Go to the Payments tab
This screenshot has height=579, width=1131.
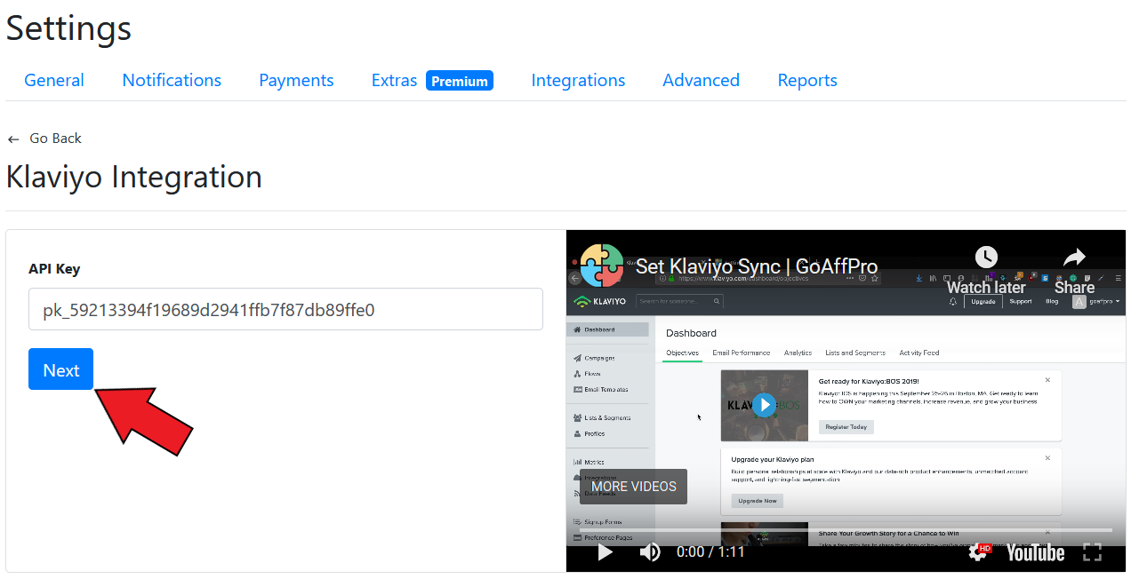tap(296, 80)
